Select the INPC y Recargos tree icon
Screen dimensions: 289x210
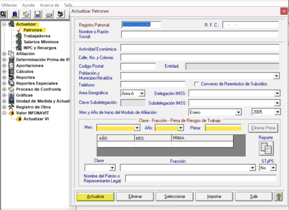[19, 48]
